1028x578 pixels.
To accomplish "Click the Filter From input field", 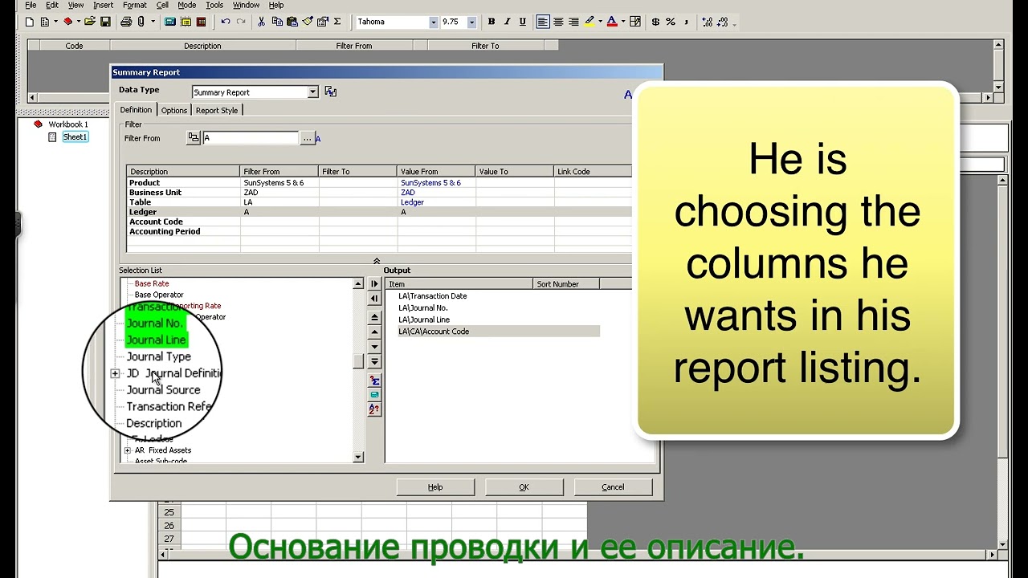I will 250,138.
